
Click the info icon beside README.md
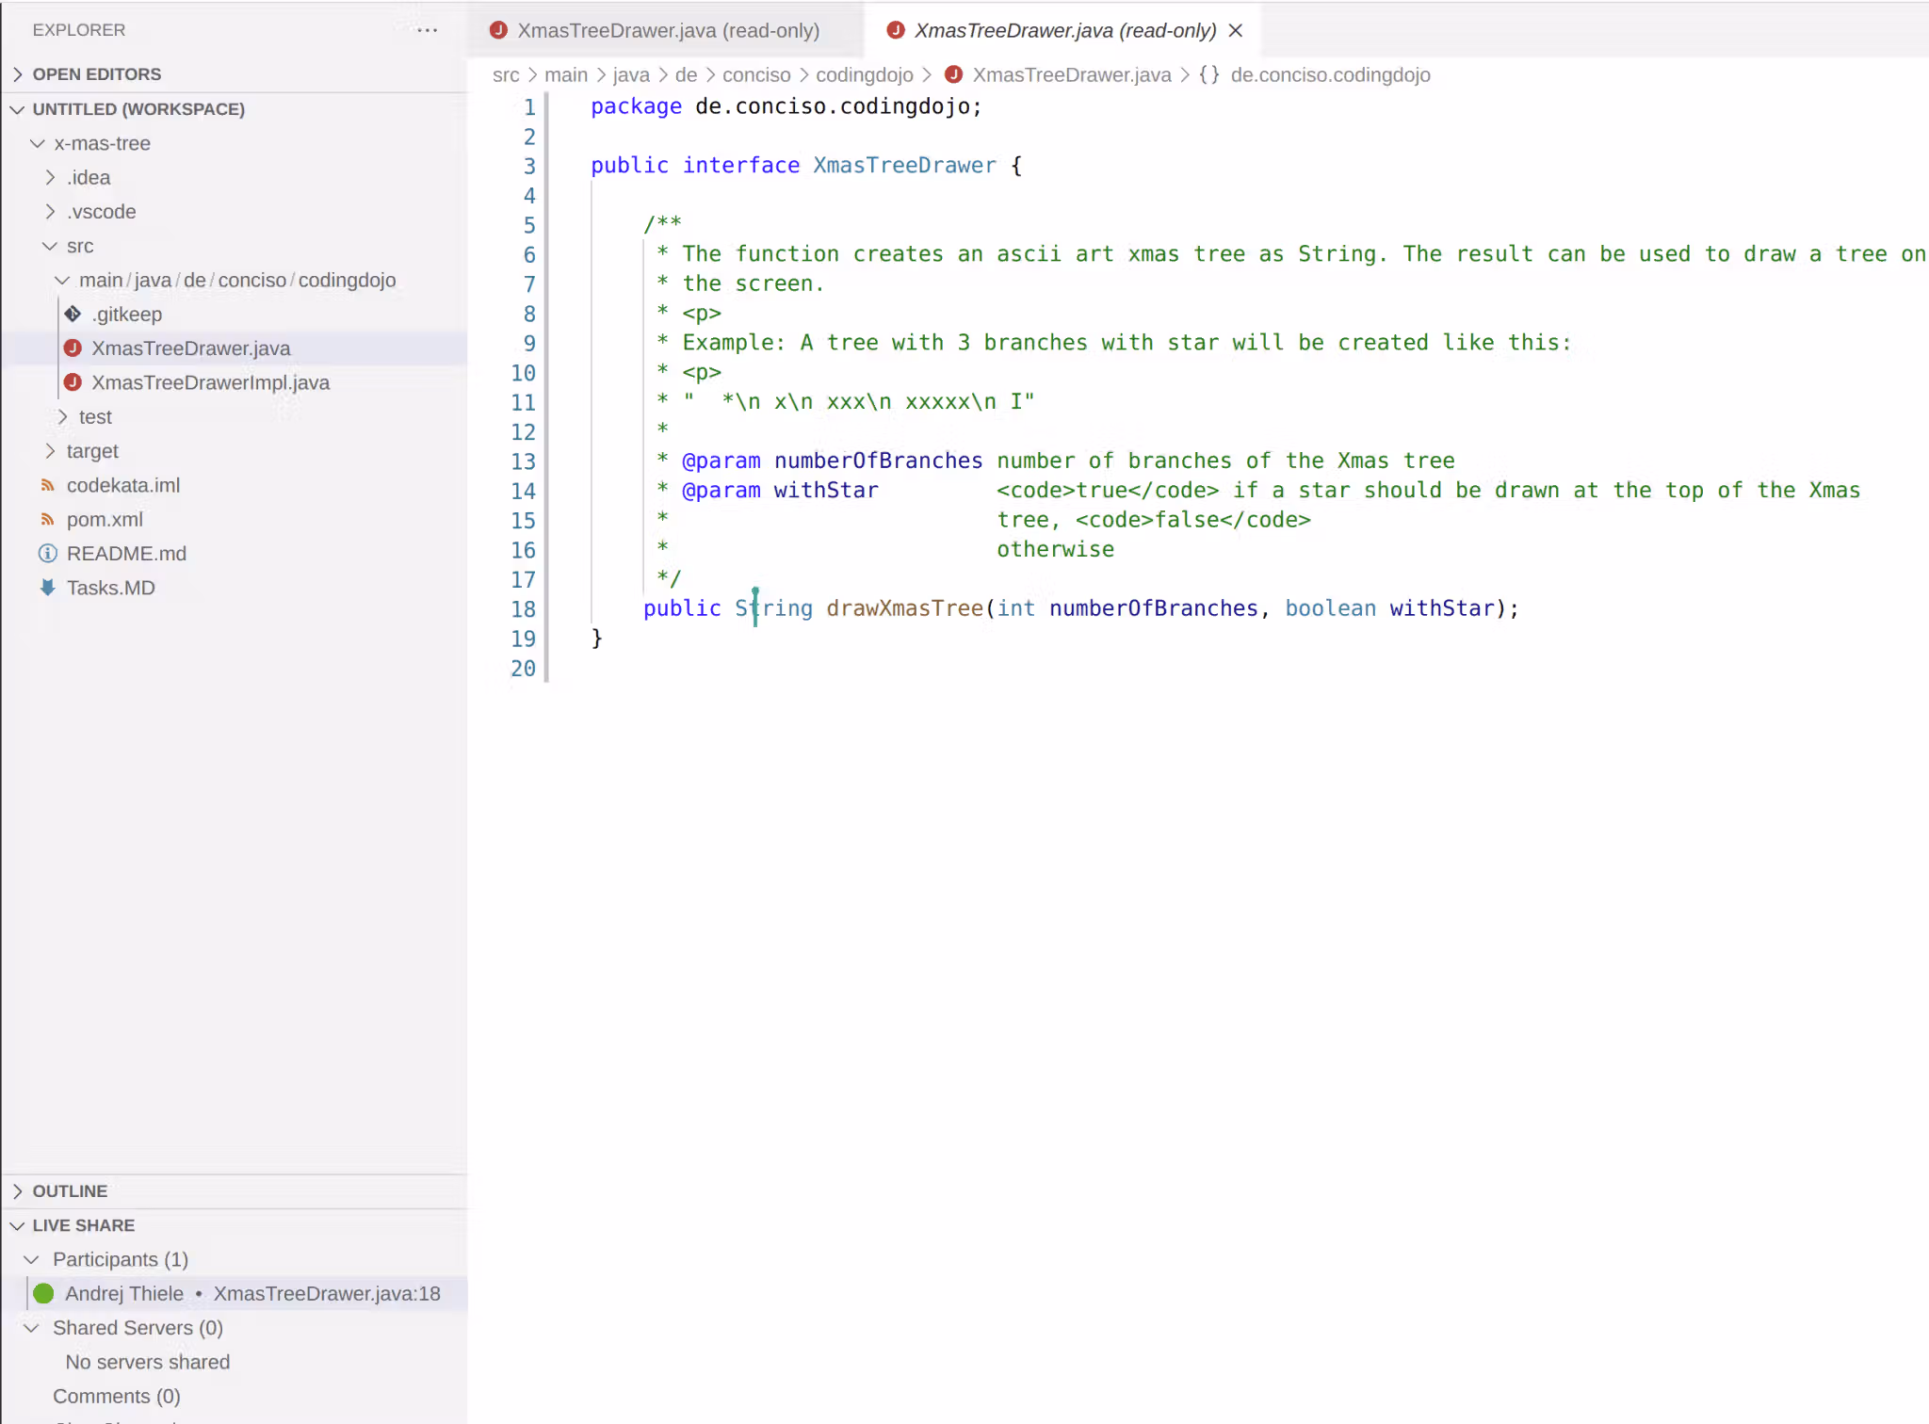point(48,554)
